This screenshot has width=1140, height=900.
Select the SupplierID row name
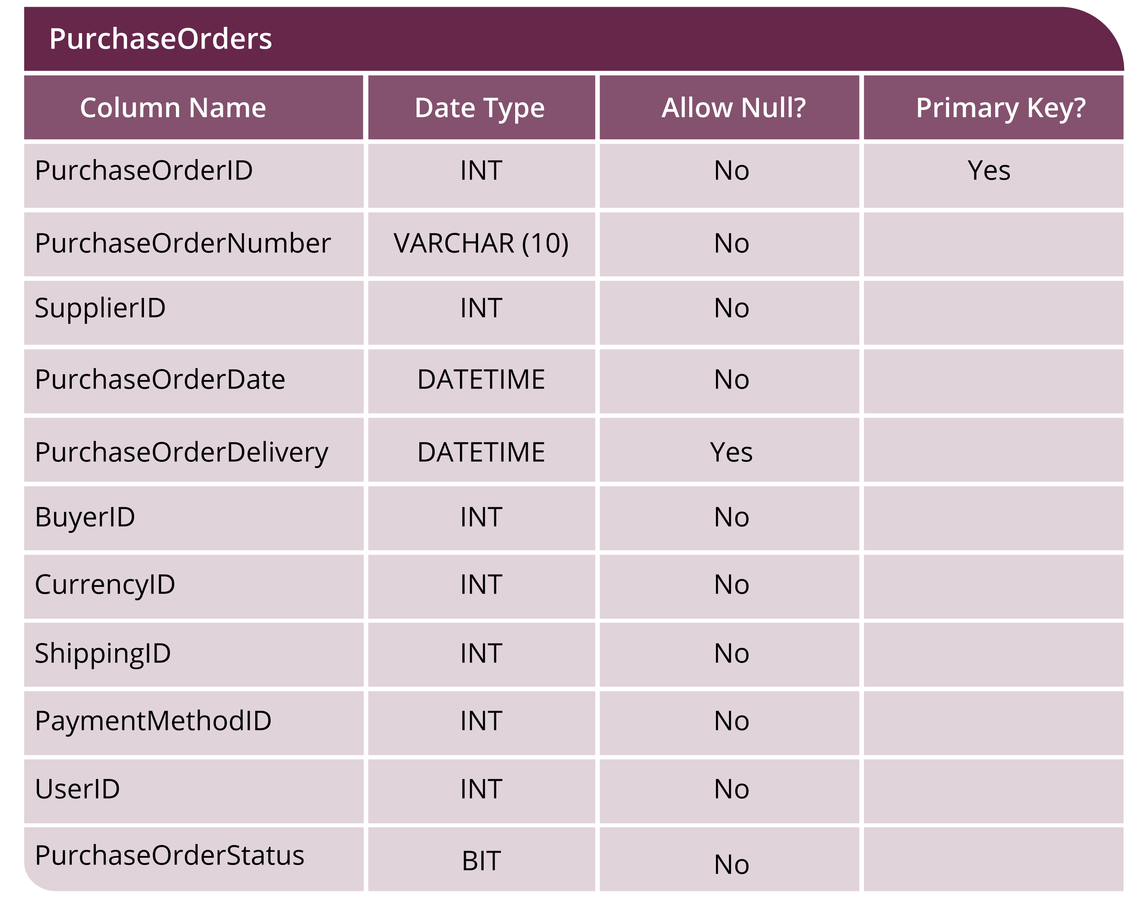click(x=193, y=313)
